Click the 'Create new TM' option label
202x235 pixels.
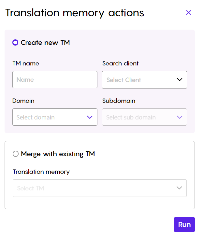[x=45, y=43]
